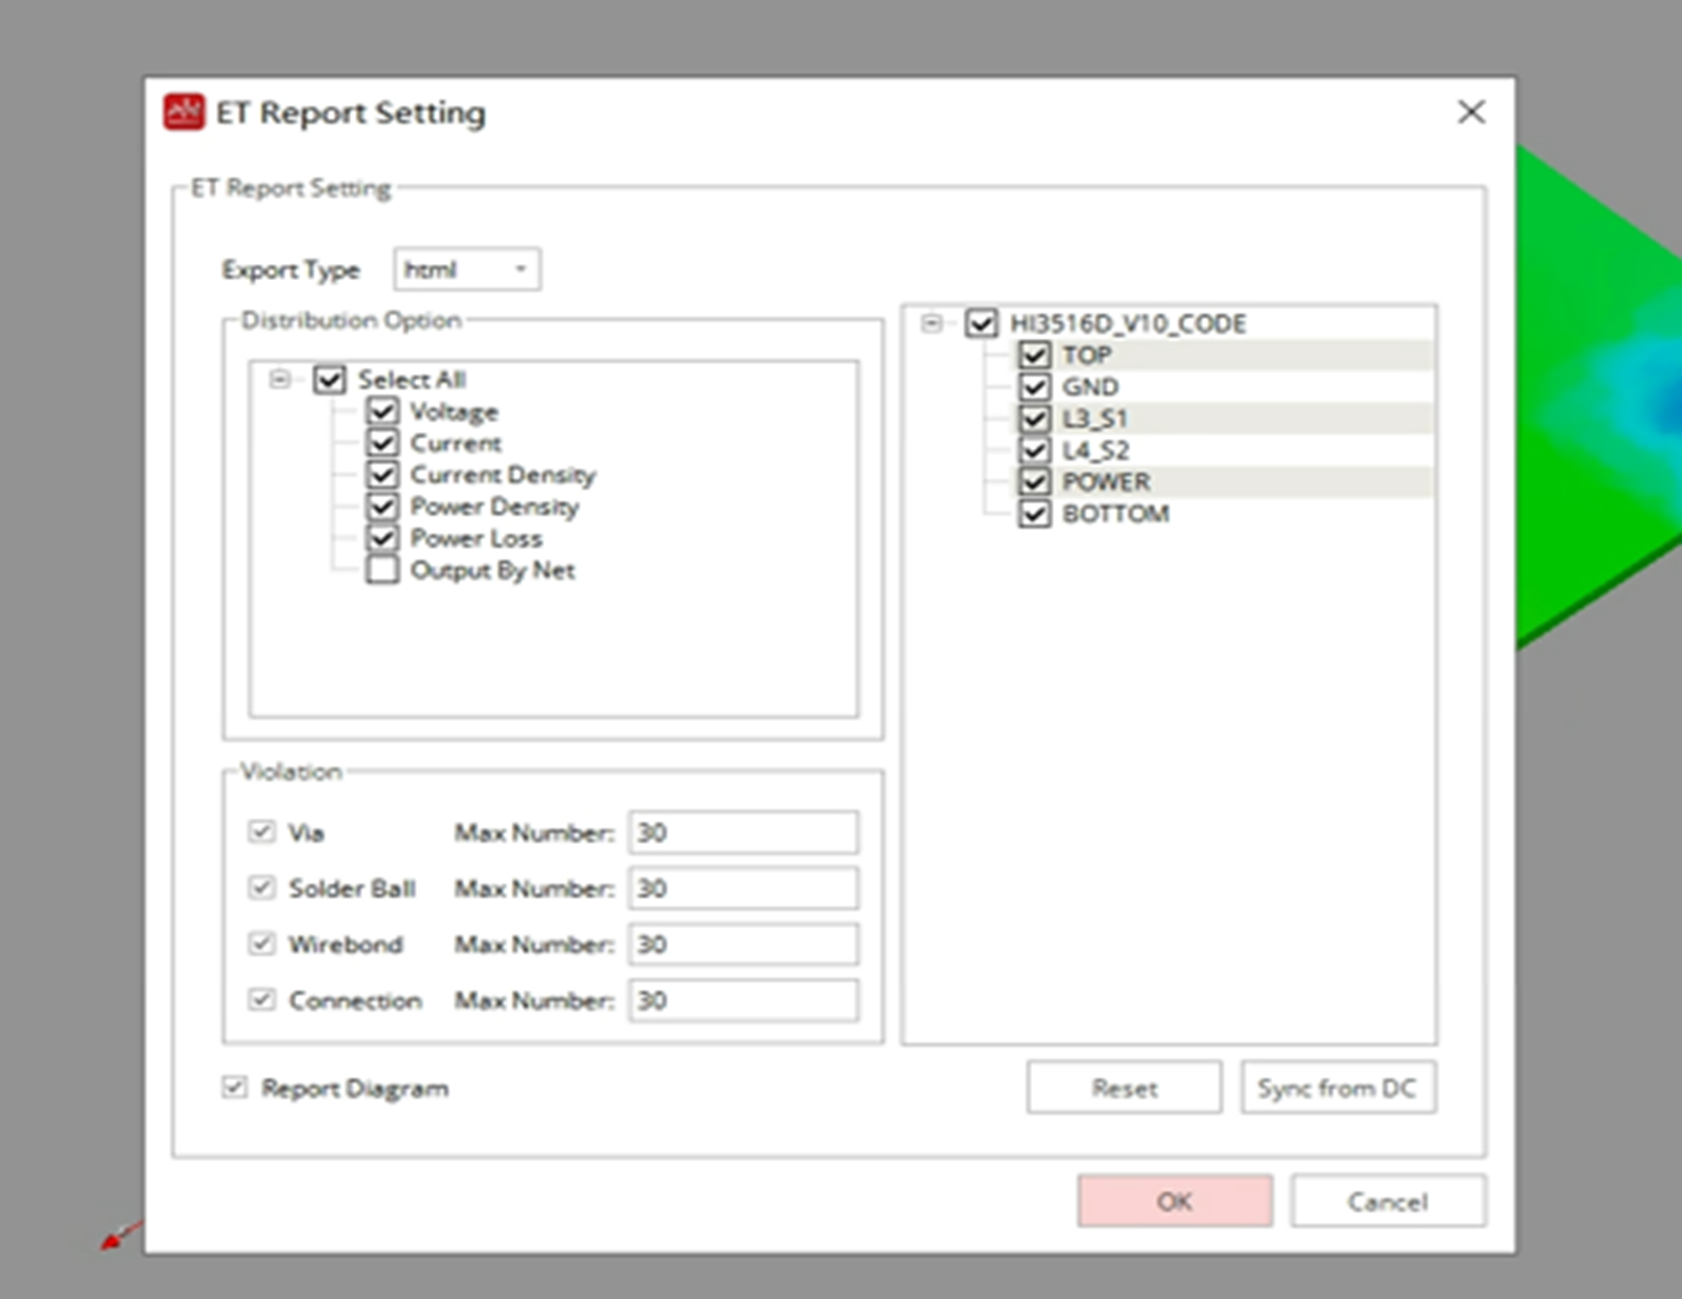The height and width of the screenshot is (1299, 1682).
Task: Collapse the HI3516D_V10_CODE tree node
Action: tap(931, 324)
